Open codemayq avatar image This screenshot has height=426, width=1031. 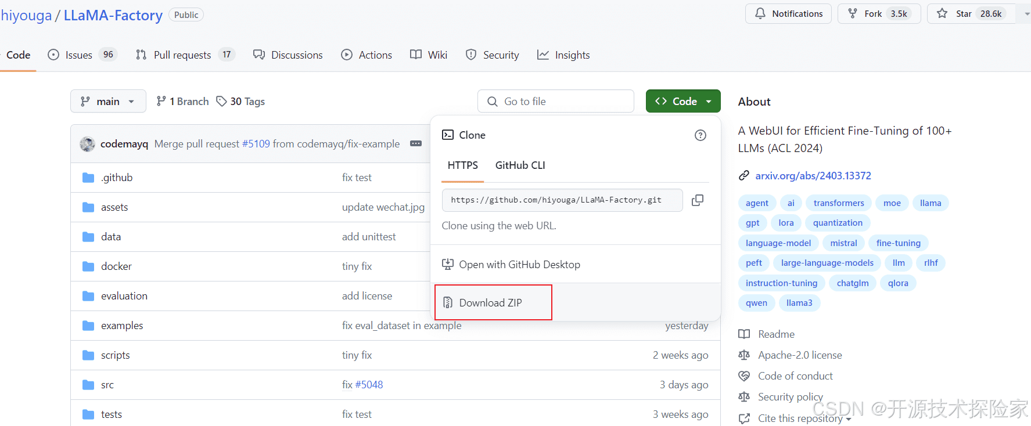pos(88,144)
